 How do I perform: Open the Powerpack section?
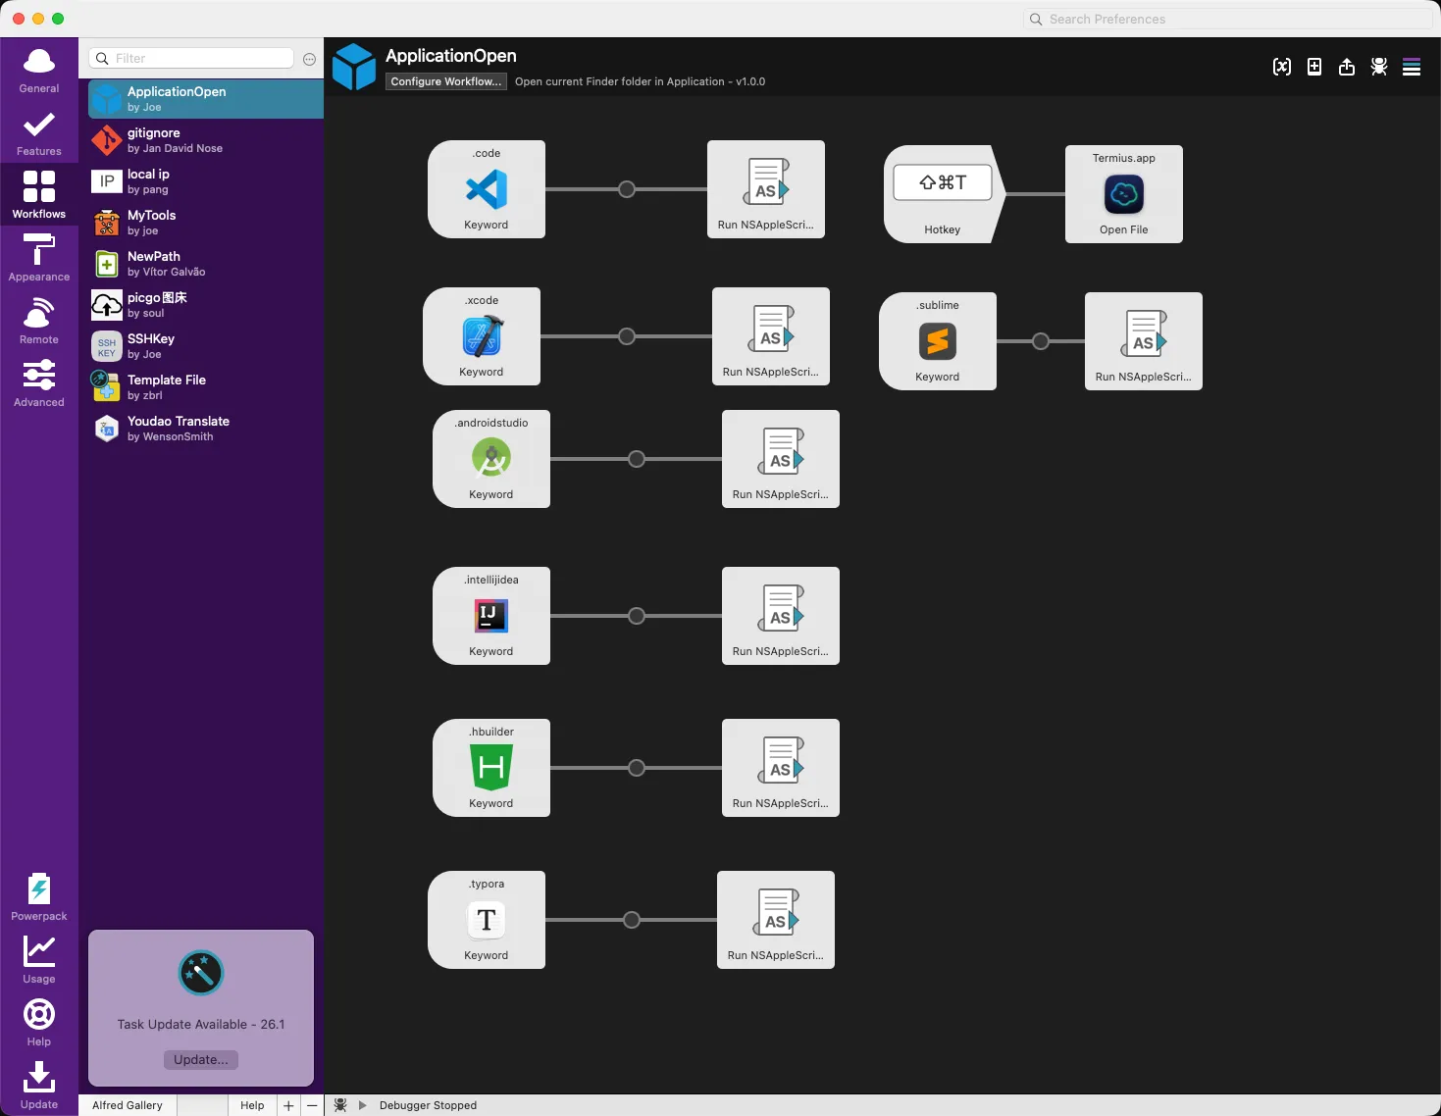coord(39,897)
